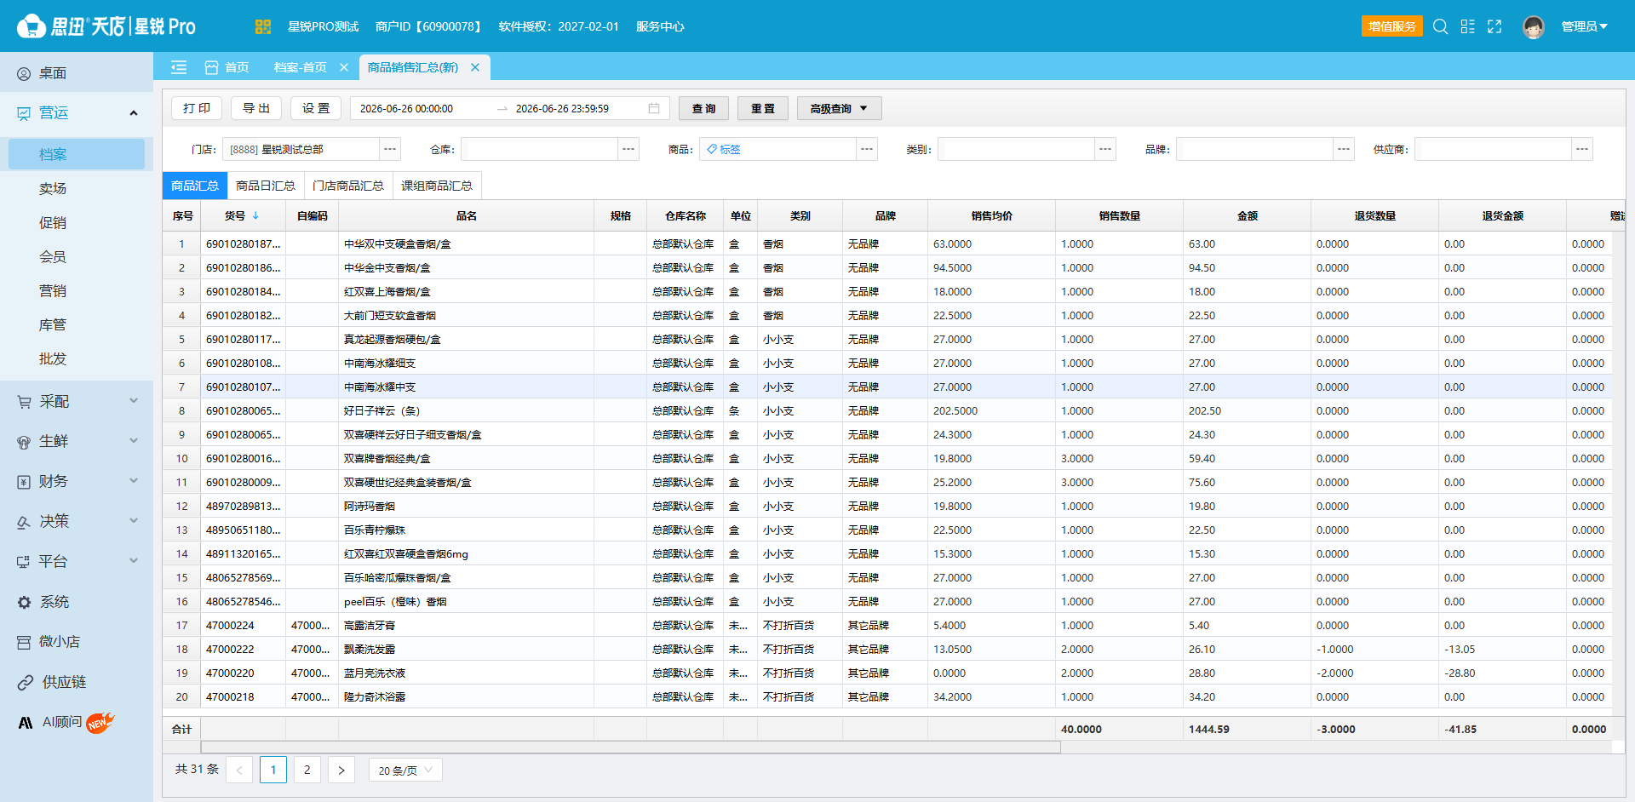Click the 供应商 input field
Screen dimensions: 1635x802
click(1493, 149)
